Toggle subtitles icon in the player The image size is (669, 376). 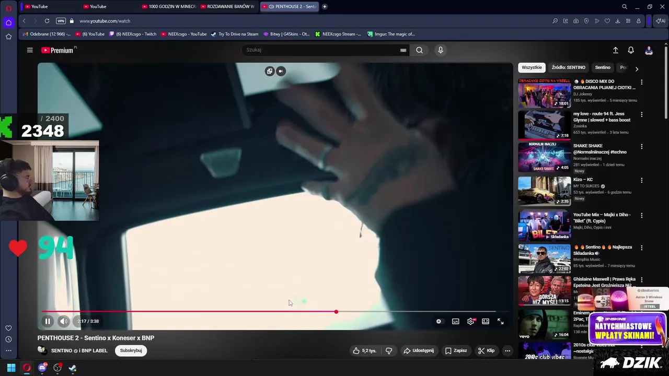pyautogui.click(x=455, y=321)
